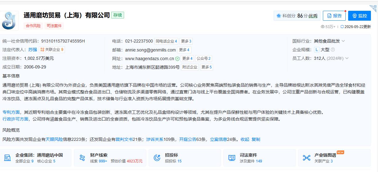
Task: Open 公众号 2 badge
Action: [203, 58]
